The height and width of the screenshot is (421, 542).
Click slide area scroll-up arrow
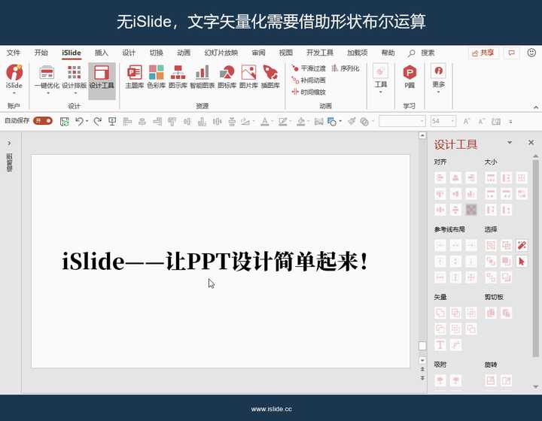[x=422, y=135]
